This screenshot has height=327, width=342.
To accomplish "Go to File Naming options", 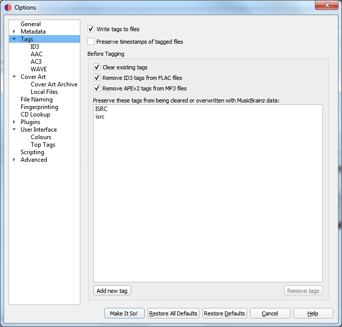I will [37, 99].
